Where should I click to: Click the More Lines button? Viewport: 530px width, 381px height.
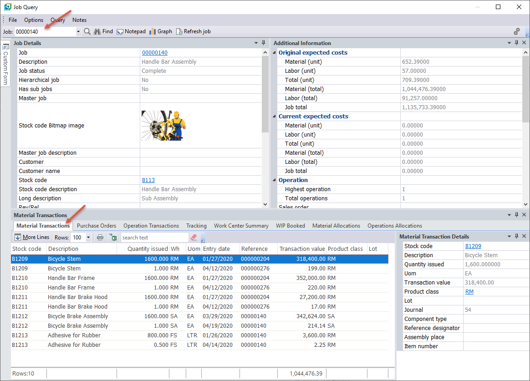tap(32, 238)
